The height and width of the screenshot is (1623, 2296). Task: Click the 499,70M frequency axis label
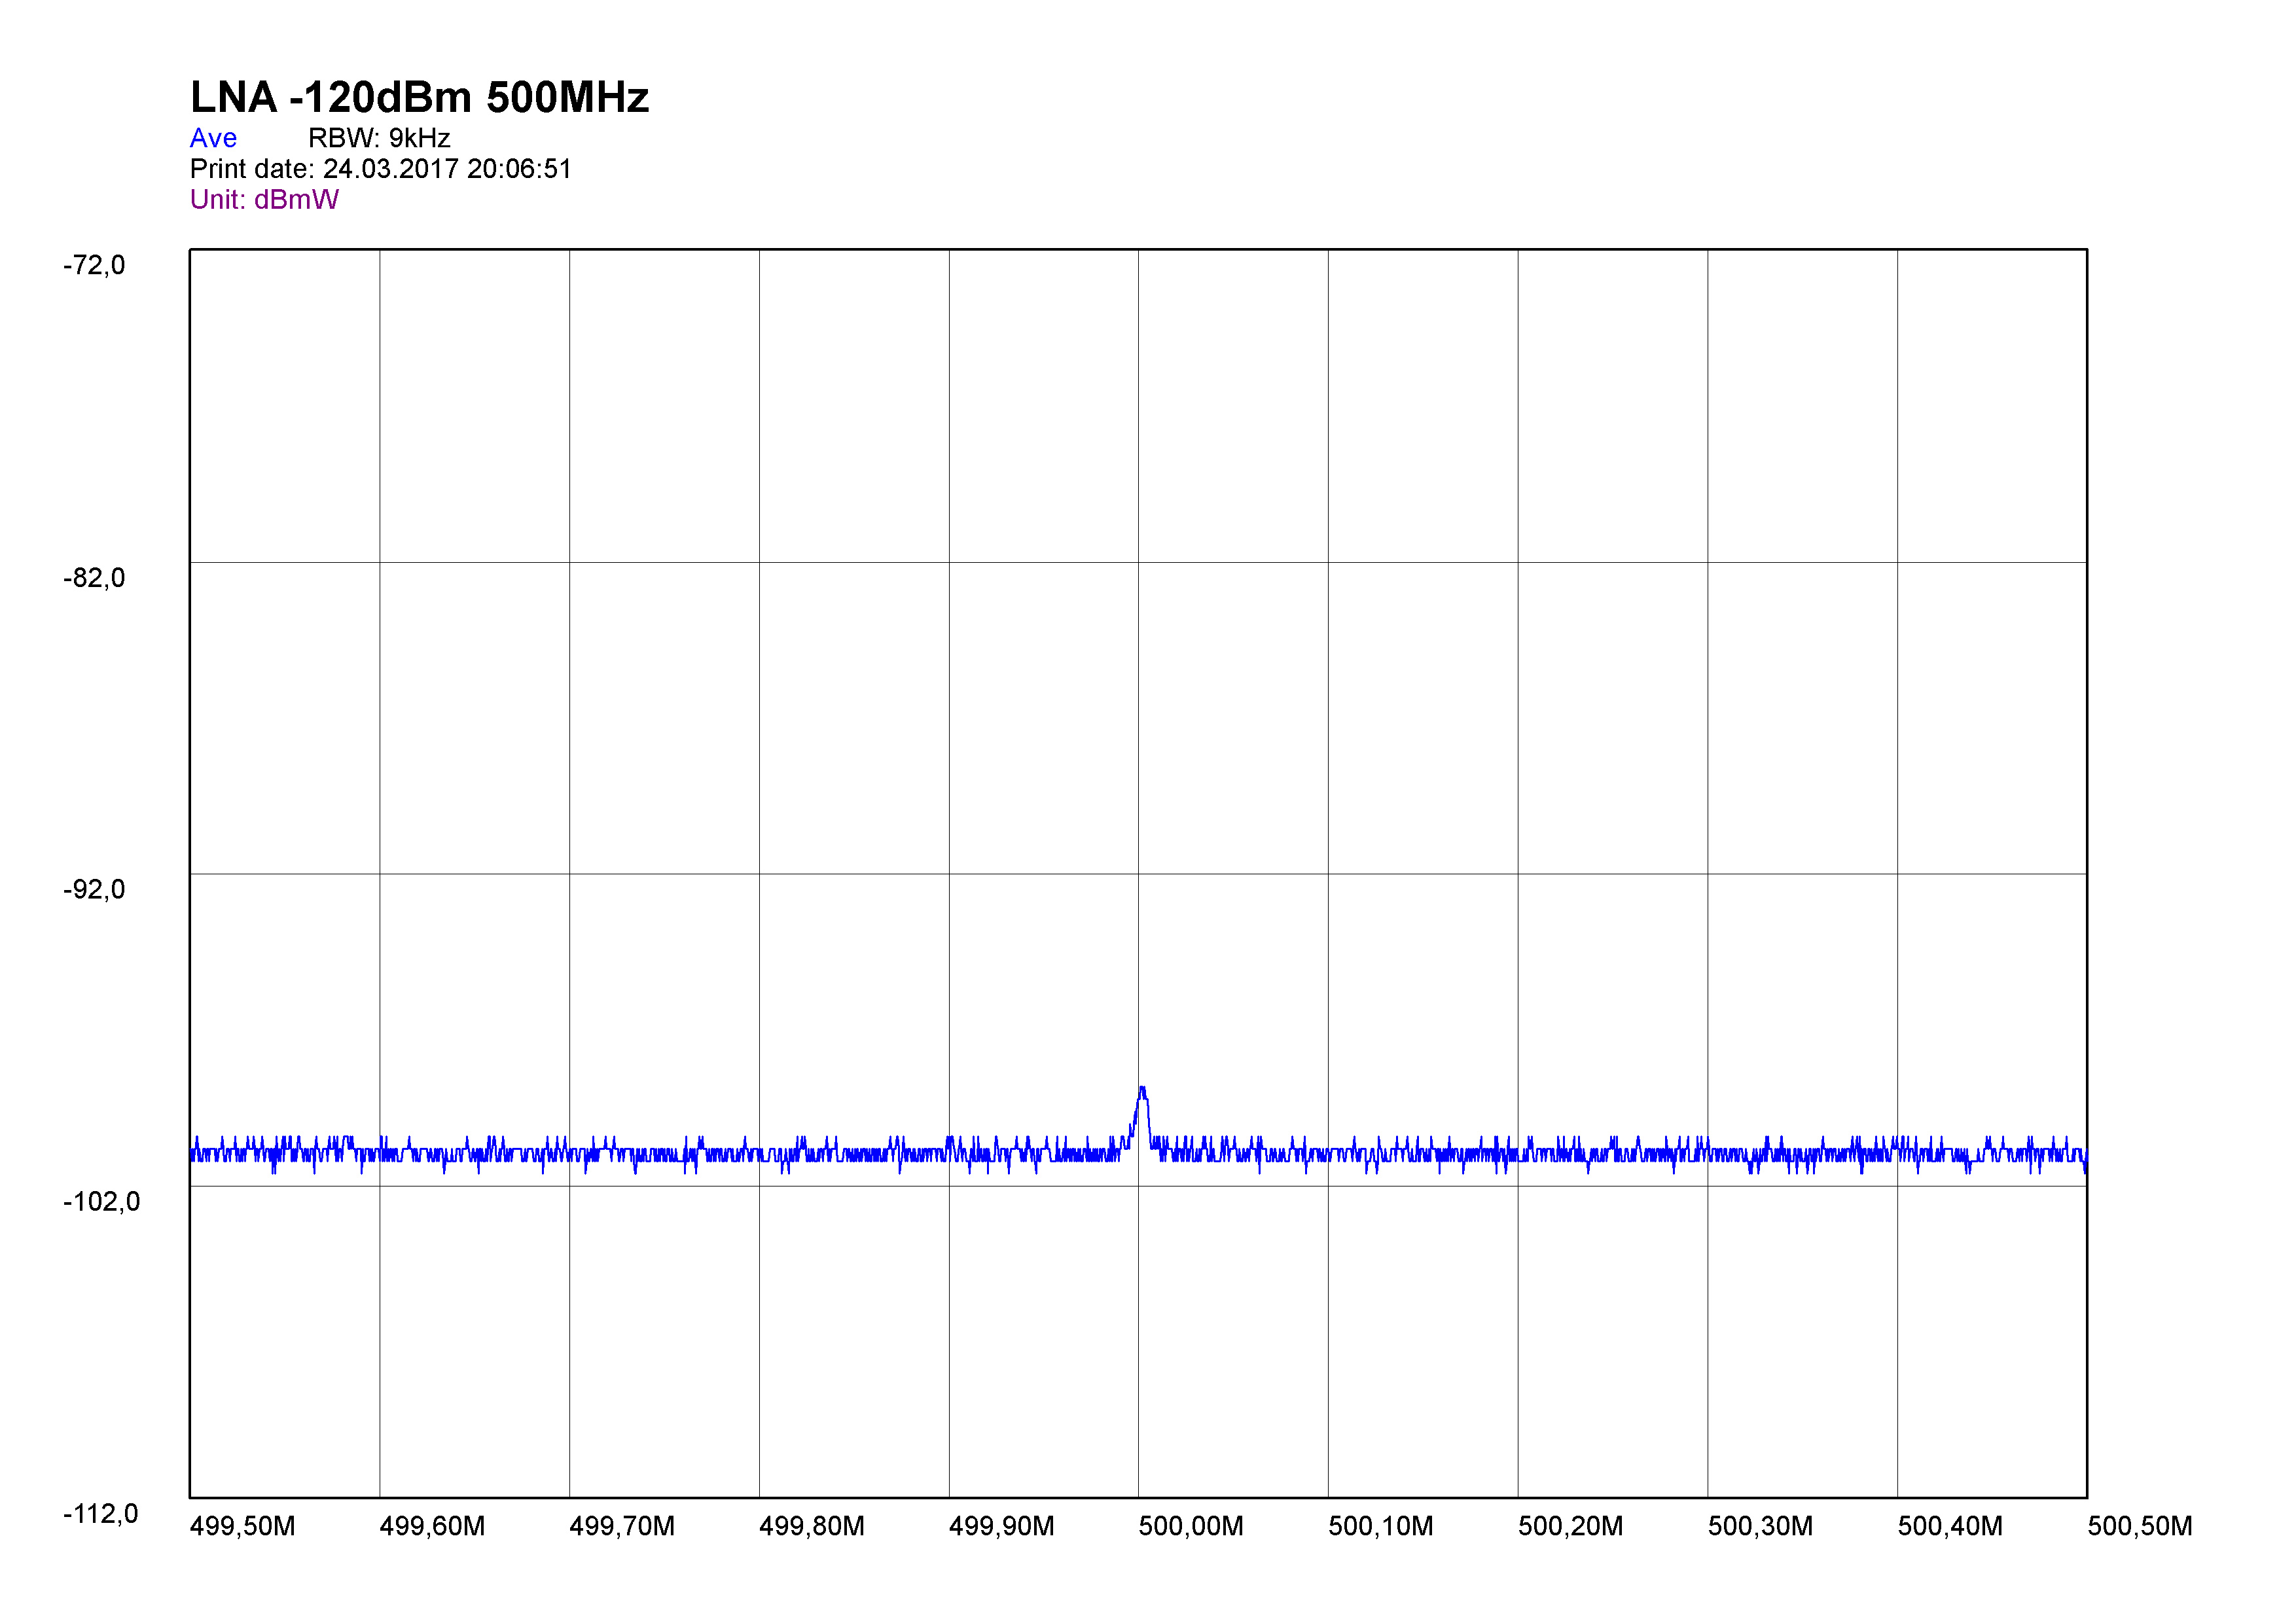622,1527
